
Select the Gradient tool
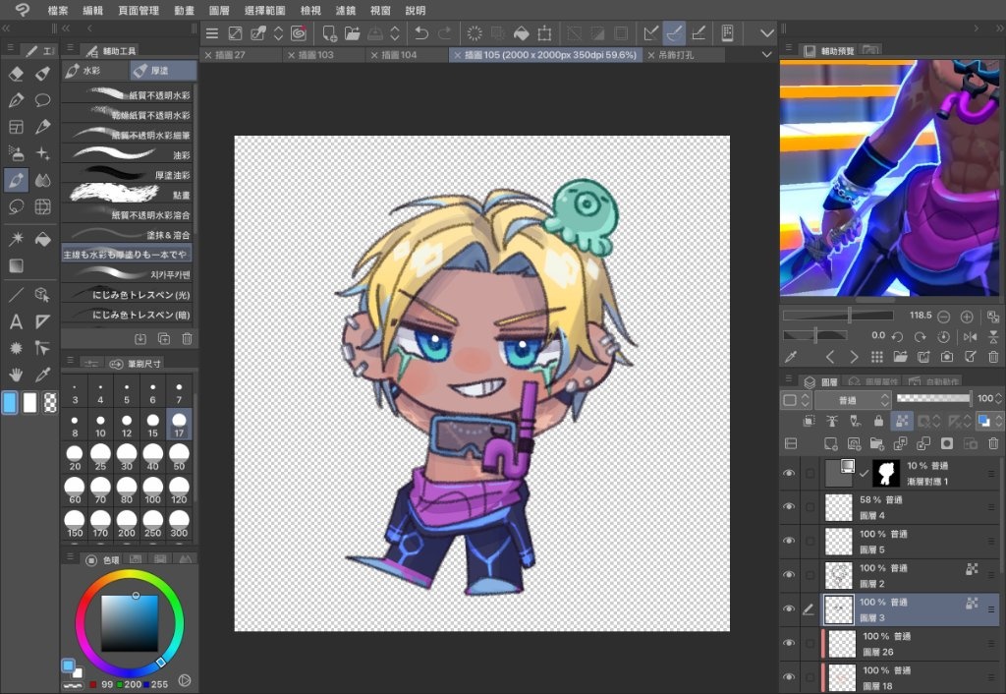[16, 265]
